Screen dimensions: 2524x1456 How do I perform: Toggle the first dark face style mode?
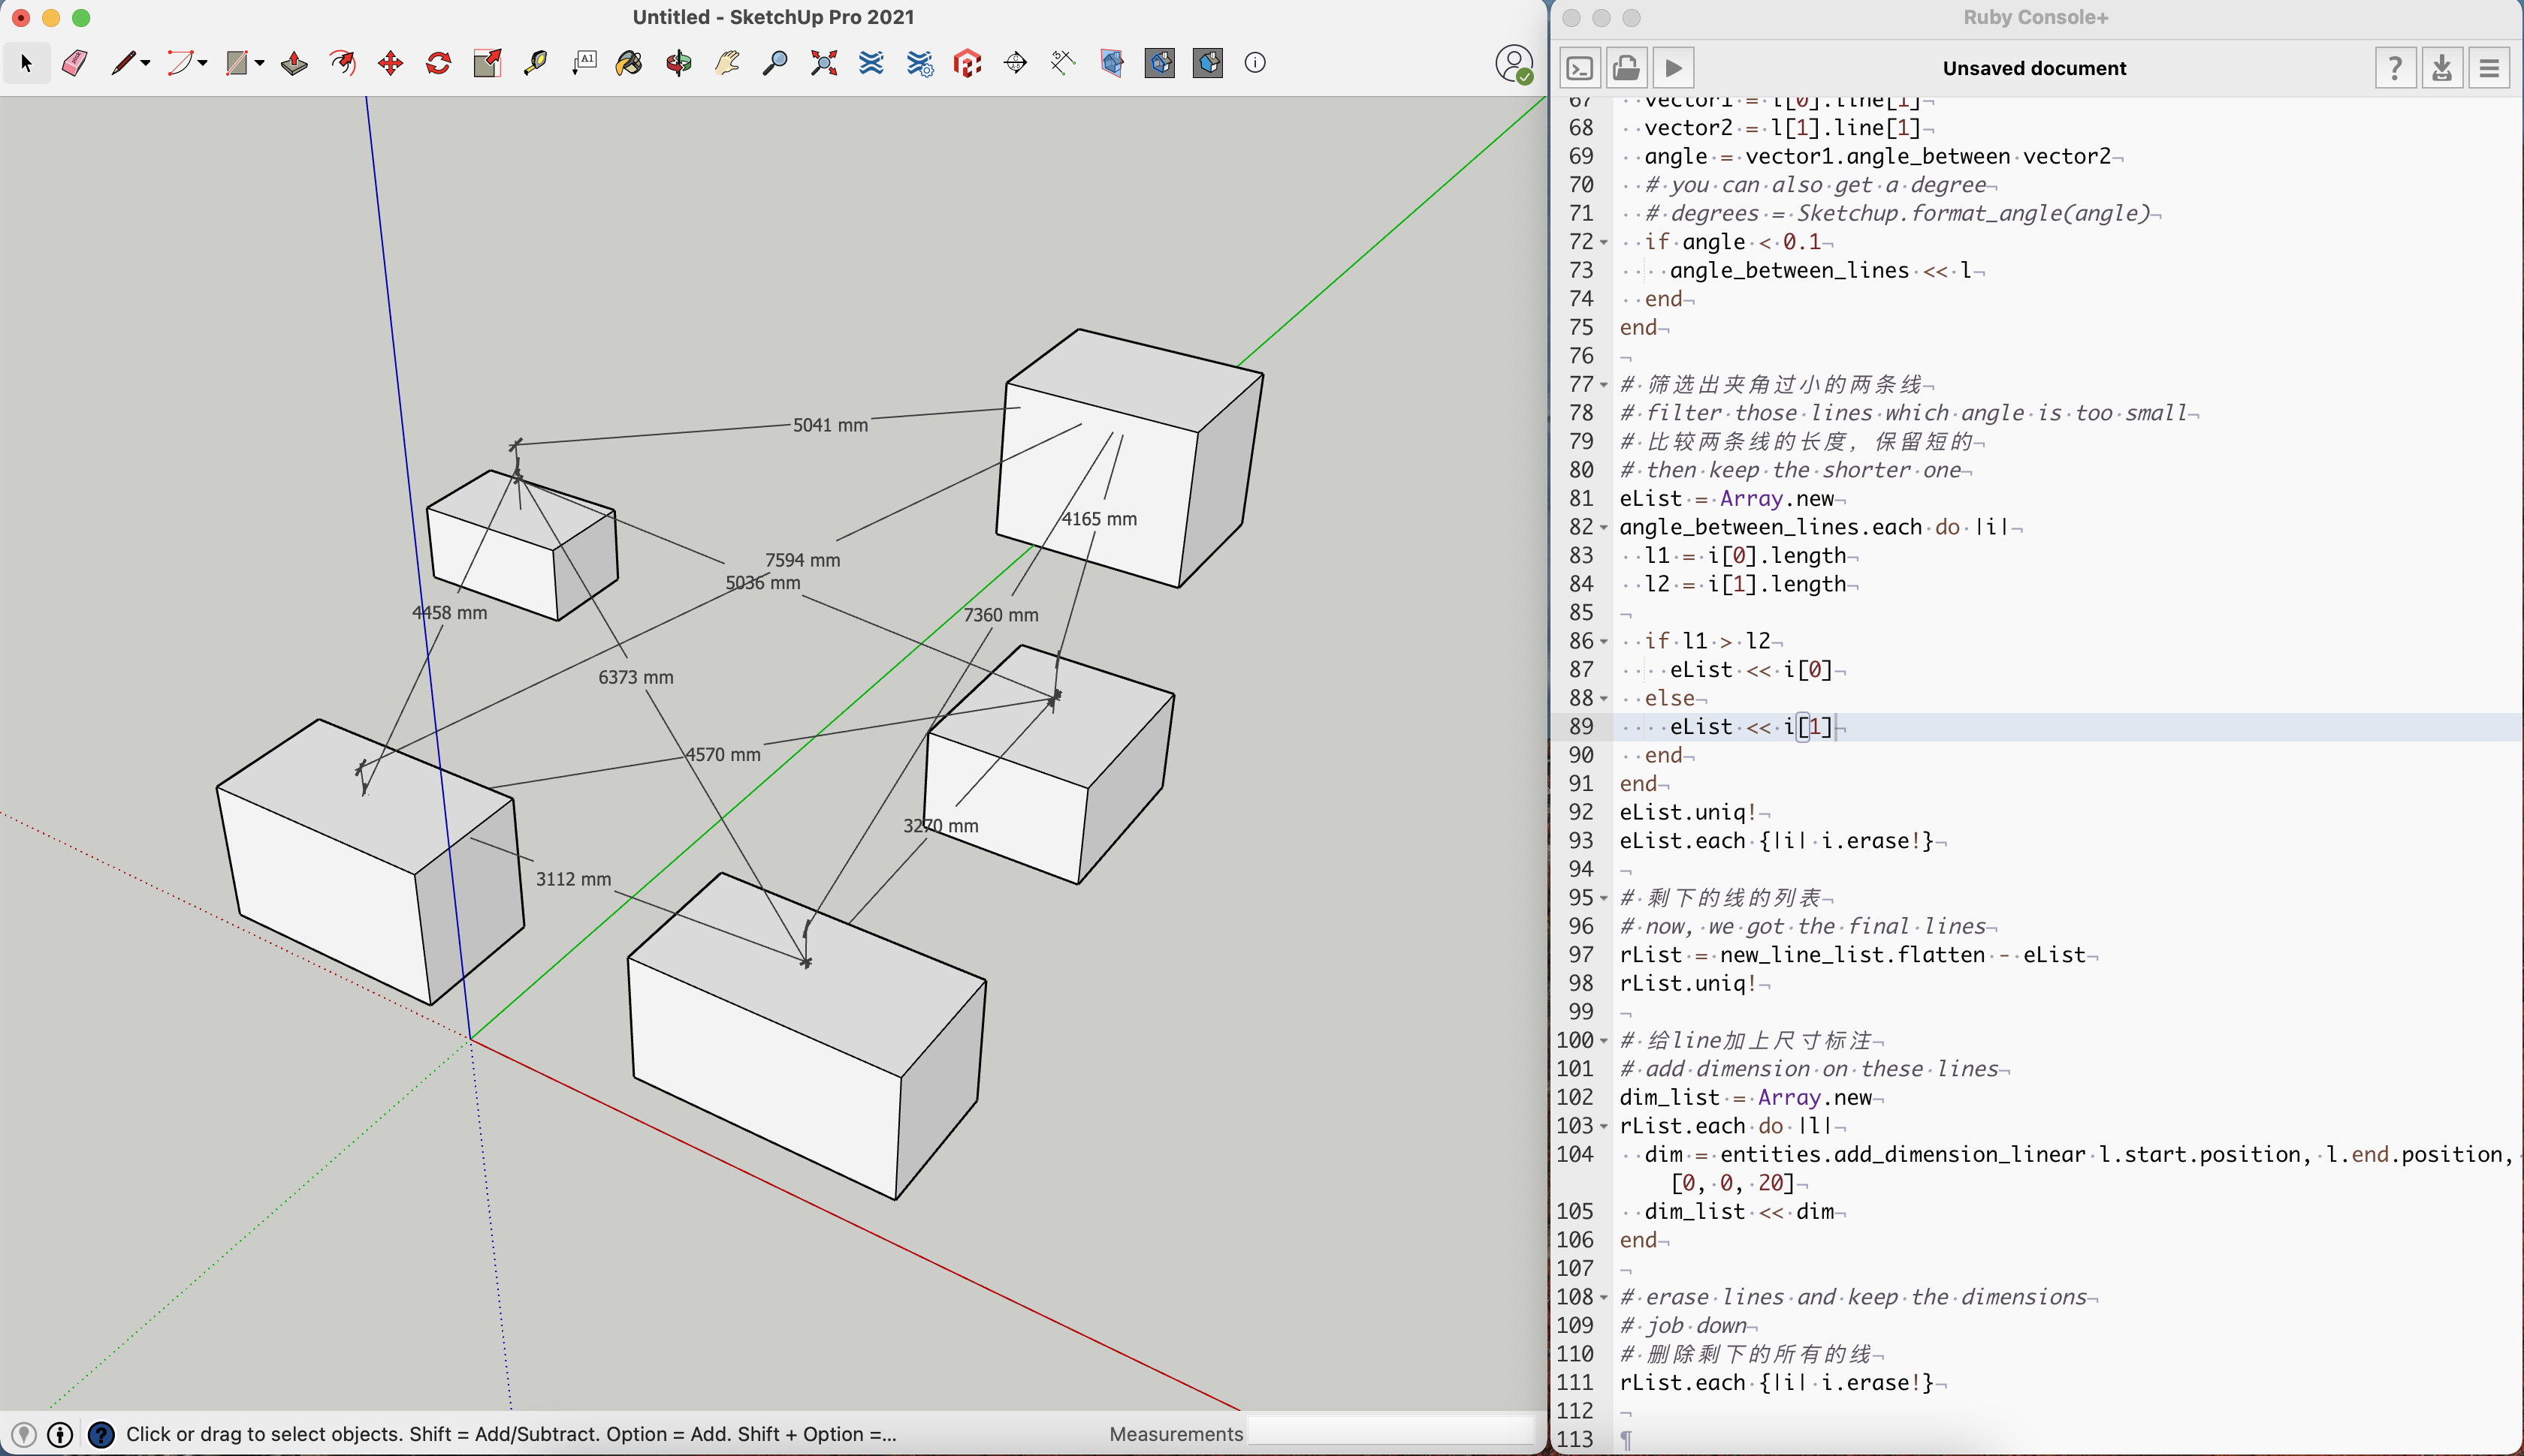(x=1160, y=63)
